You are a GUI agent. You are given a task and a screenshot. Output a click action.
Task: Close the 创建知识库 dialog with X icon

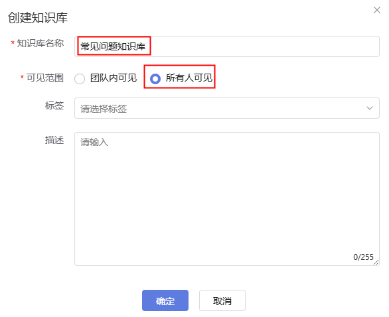tap(377, 10)
